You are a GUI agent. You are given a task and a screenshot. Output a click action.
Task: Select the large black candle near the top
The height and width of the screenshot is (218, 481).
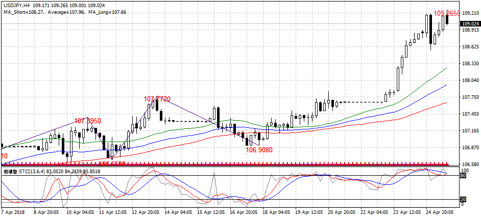tap(431, 32)
